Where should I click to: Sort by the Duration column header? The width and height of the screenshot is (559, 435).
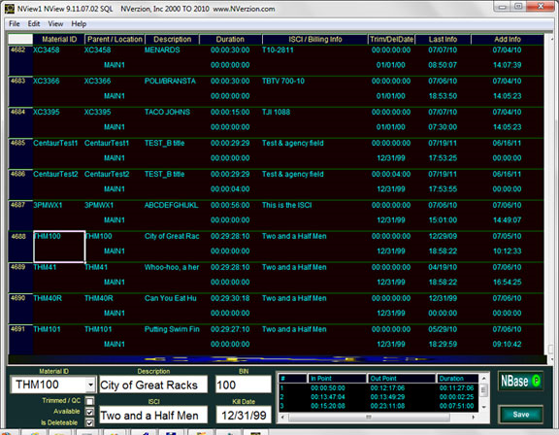pos(230,39)
